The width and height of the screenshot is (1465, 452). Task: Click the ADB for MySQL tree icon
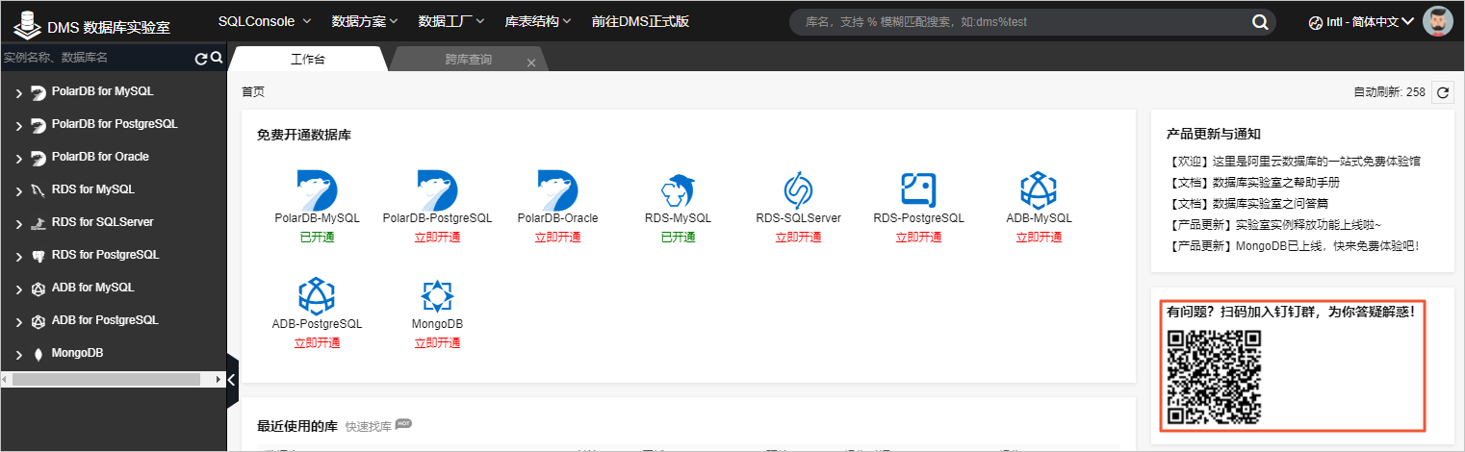39,289
